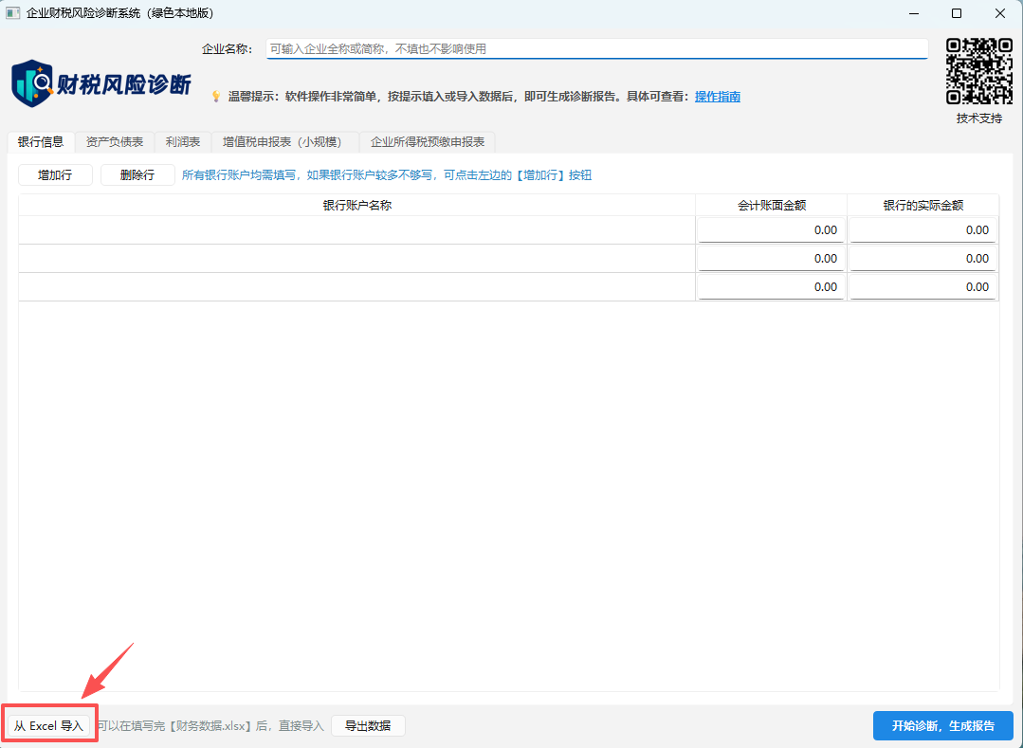
Task: Select second row 银行账户名称 cell
Action: (356, 259)
